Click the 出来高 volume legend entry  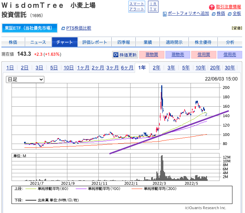pyautogui.click(x=52, y=200)
